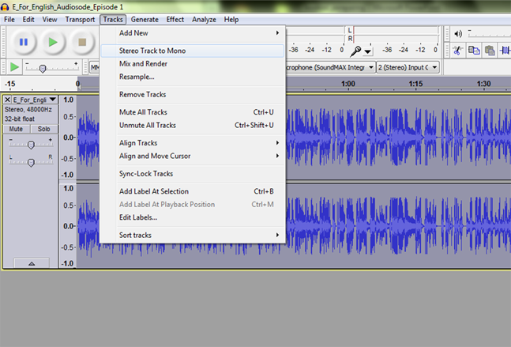Image resolution: width=511 pixels, height=347 pixels.
Task: Mute the E_For_Engli track
Action: click(16, 129)
